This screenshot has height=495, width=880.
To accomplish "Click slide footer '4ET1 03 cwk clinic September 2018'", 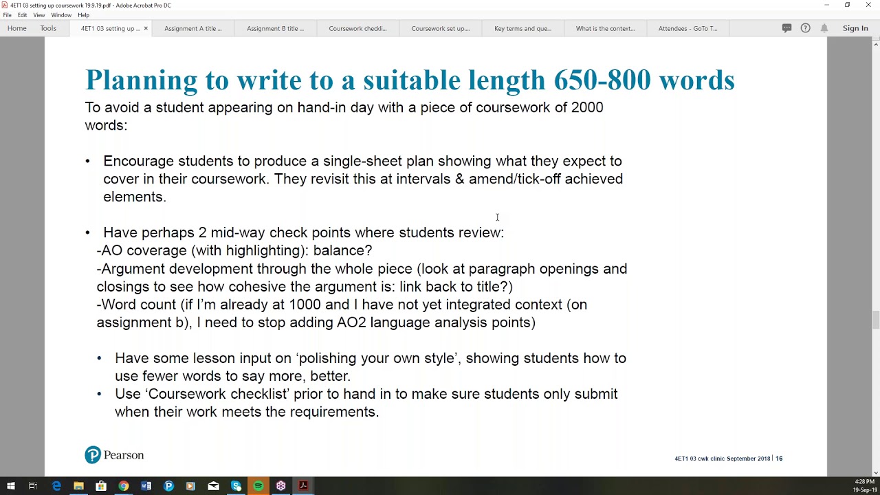I will (723, 459).
